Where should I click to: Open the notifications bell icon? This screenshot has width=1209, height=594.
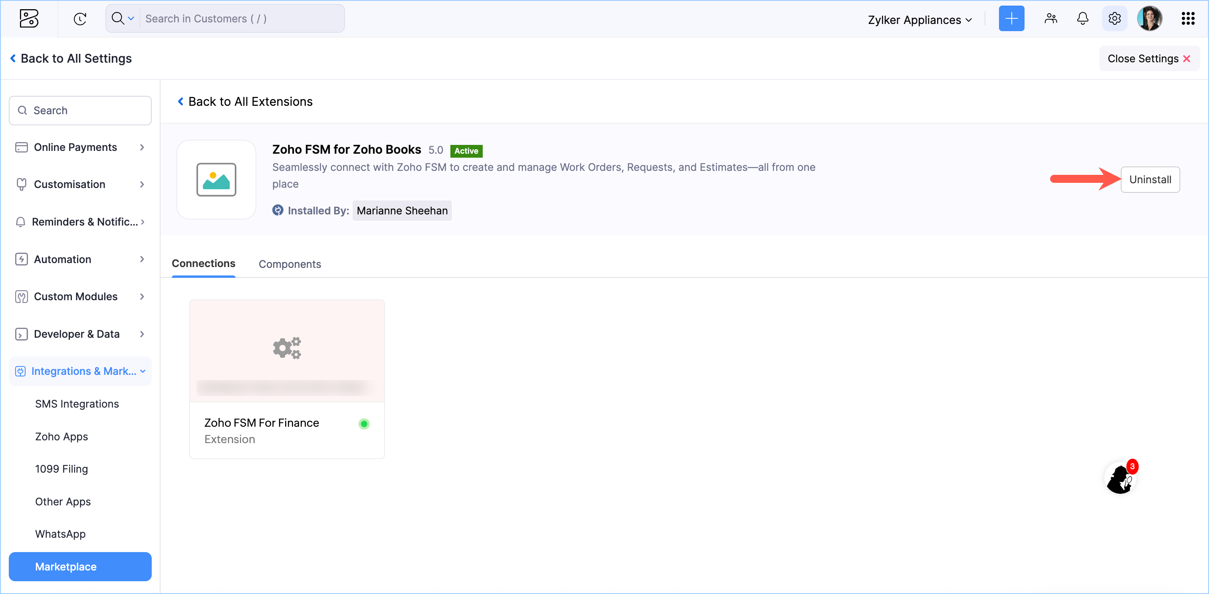click(1082, 19)
